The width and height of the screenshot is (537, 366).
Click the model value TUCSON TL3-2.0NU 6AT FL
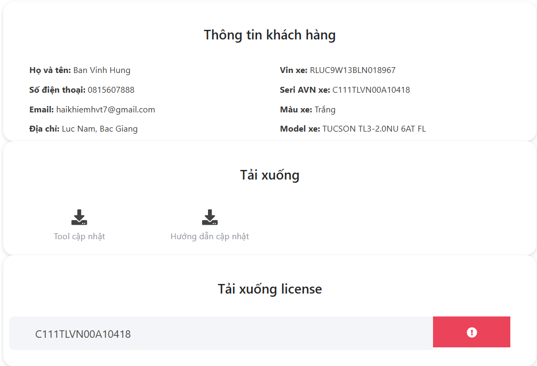pos(374,129)
